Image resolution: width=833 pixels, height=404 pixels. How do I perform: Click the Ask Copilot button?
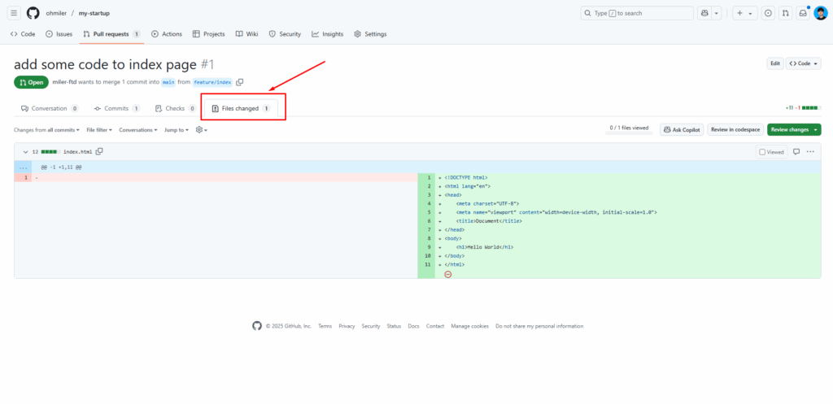[681, 129]
